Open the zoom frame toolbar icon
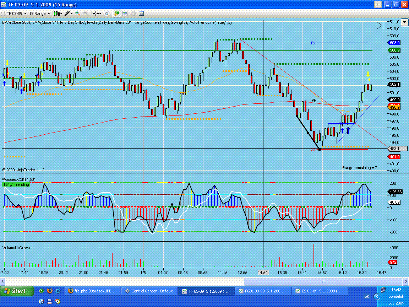The height and width of the screenshot is (307, 409). click(106, 14)
